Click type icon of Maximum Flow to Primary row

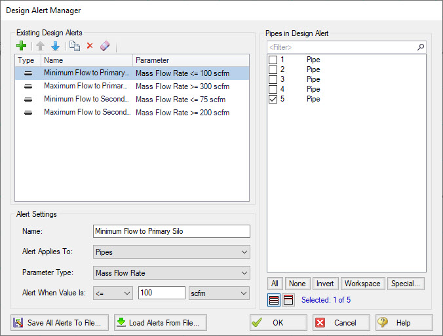pos(28,86)
